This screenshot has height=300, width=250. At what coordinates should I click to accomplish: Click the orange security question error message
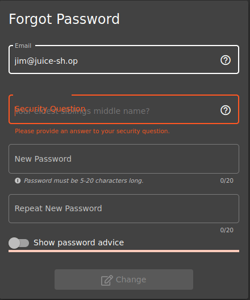click(92, 131)
